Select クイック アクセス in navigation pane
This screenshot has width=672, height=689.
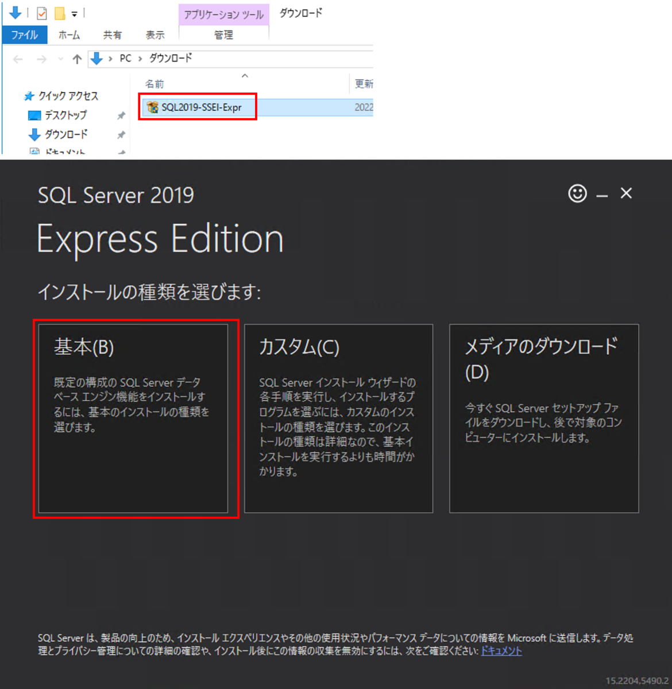68,96
